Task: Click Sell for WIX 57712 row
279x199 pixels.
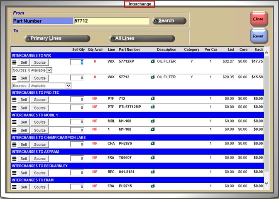Action: (x=24, y=78)
